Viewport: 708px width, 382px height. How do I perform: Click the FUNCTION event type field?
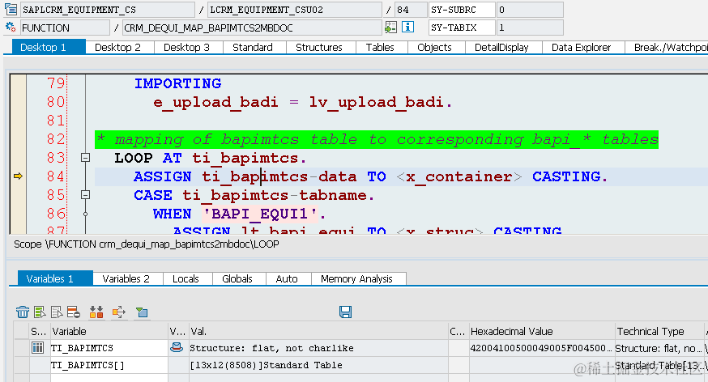click(x=65, y=28)
